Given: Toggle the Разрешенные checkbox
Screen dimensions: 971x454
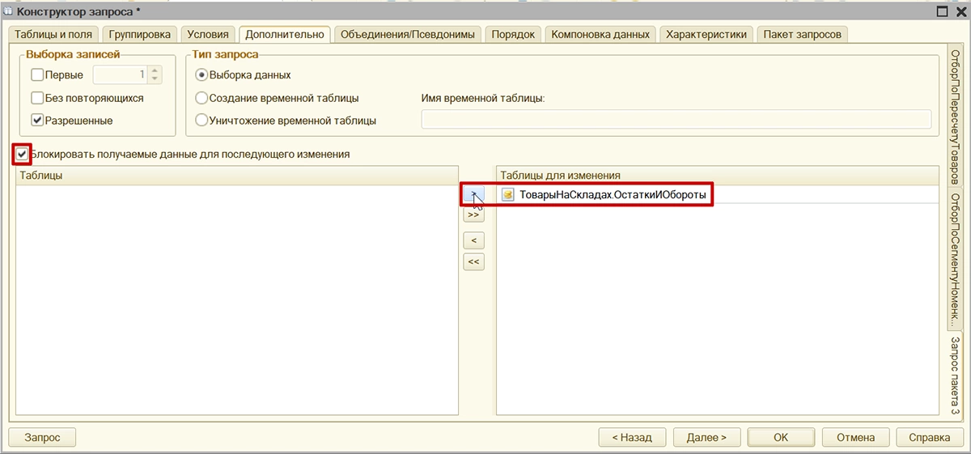Looking at the screenshot, I should pos(38,121).
